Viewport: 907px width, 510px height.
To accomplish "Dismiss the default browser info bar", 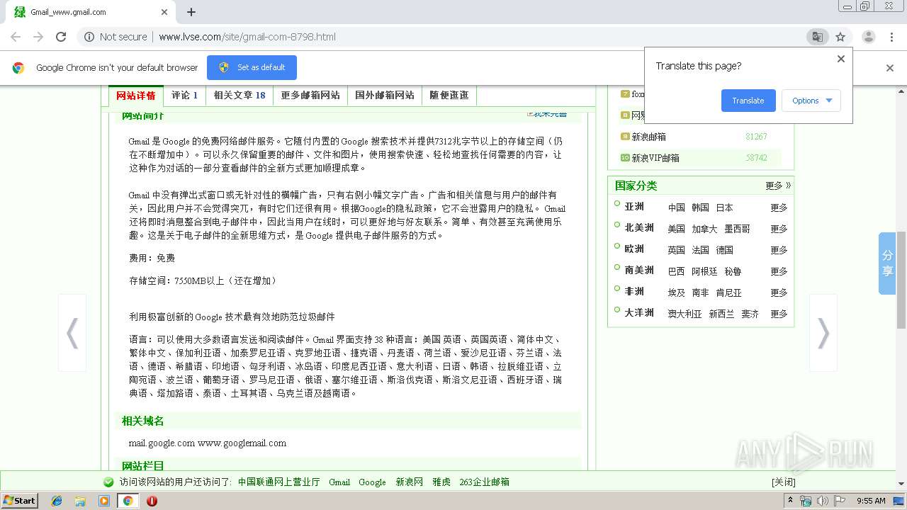I will pos(890,68).
